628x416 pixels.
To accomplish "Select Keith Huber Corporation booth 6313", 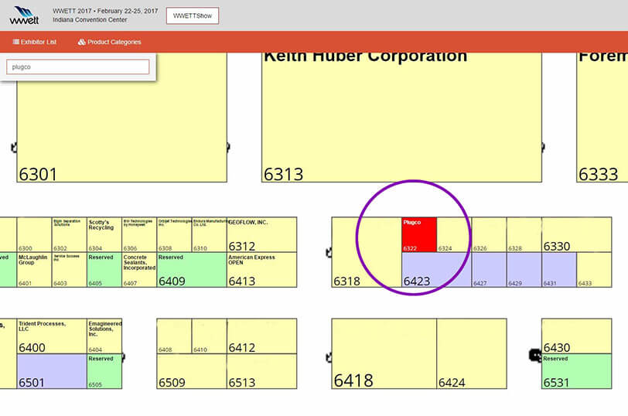I will pos(401,118).
